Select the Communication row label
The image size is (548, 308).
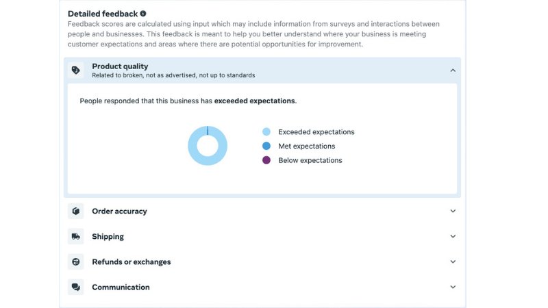click(121, 287)
